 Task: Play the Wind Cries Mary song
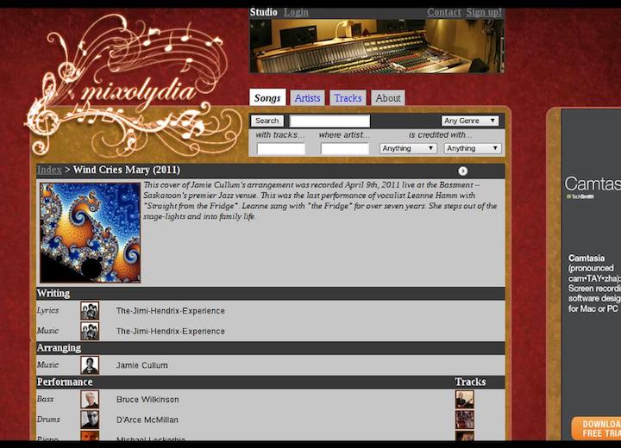462,171
